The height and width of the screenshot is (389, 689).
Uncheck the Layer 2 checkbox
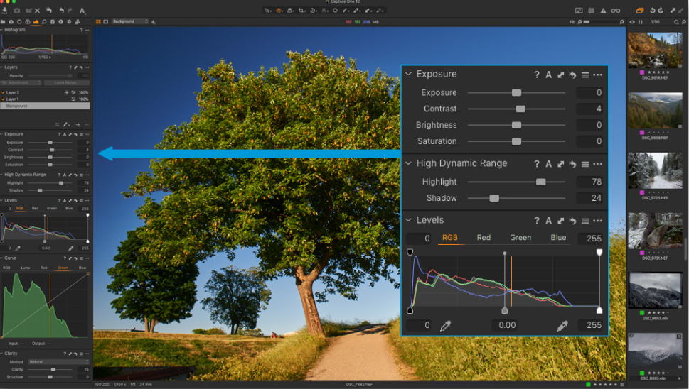[x=3, y=92]
